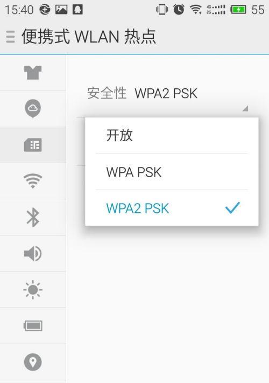The width and height of the screenshot is (269, 383).
Task: Open the location settings sidebar icon
Action: pos(33,362)
